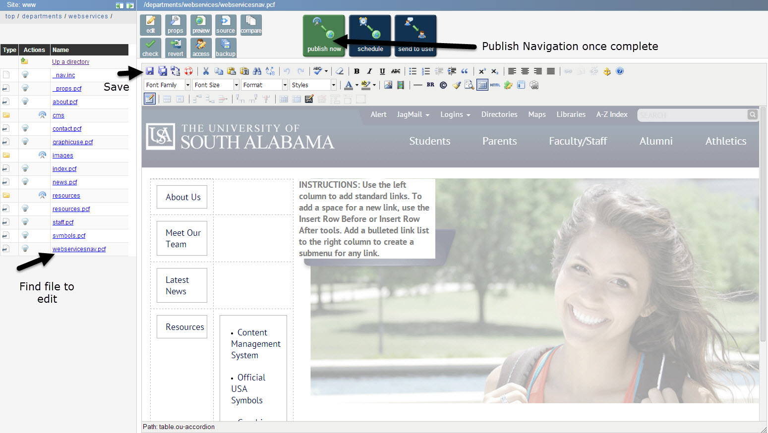
Task: Expand the Logins dropdown menu
Action: click(x=455, y=114)
